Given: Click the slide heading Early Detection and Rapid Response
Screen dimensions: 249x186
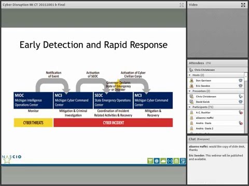Looking at the screenshot, I should click(93, 45).
